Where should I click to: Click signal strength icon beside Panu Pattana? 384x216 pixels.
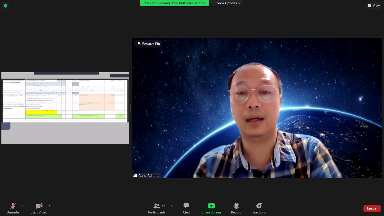135,175
